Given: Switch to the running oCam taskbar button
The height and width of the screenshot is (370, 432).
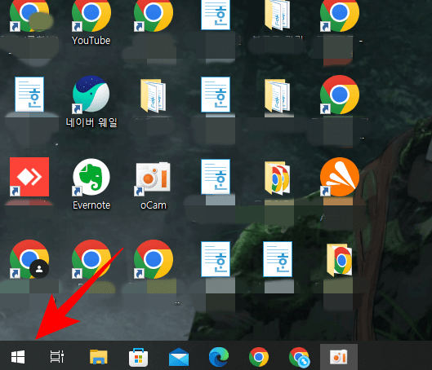Looking at the screenshot, I should (x=339, y=357).
